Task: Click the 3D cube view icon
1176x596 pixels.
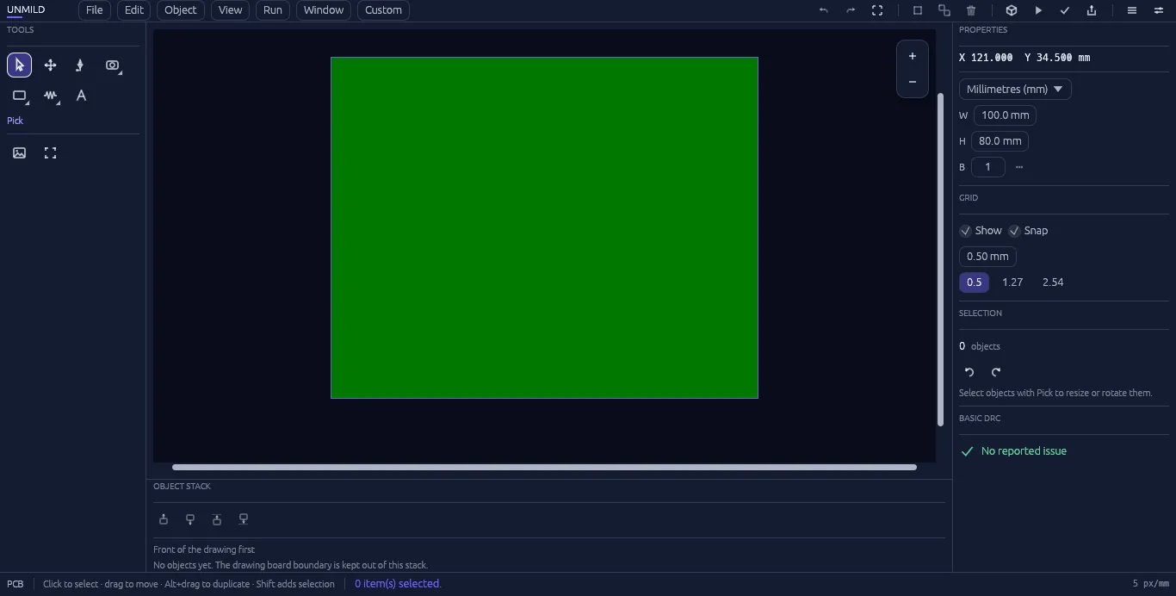Action: click(1012, 10)
